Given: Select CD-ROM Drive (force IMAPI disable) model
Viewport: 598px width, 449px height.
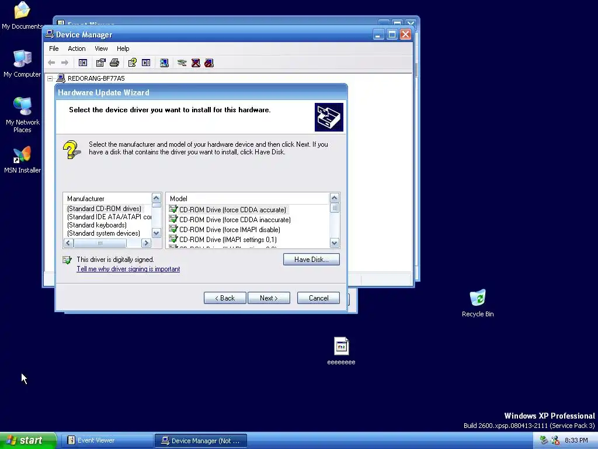Looking at the screenshot, I should [x=230, y=229].
